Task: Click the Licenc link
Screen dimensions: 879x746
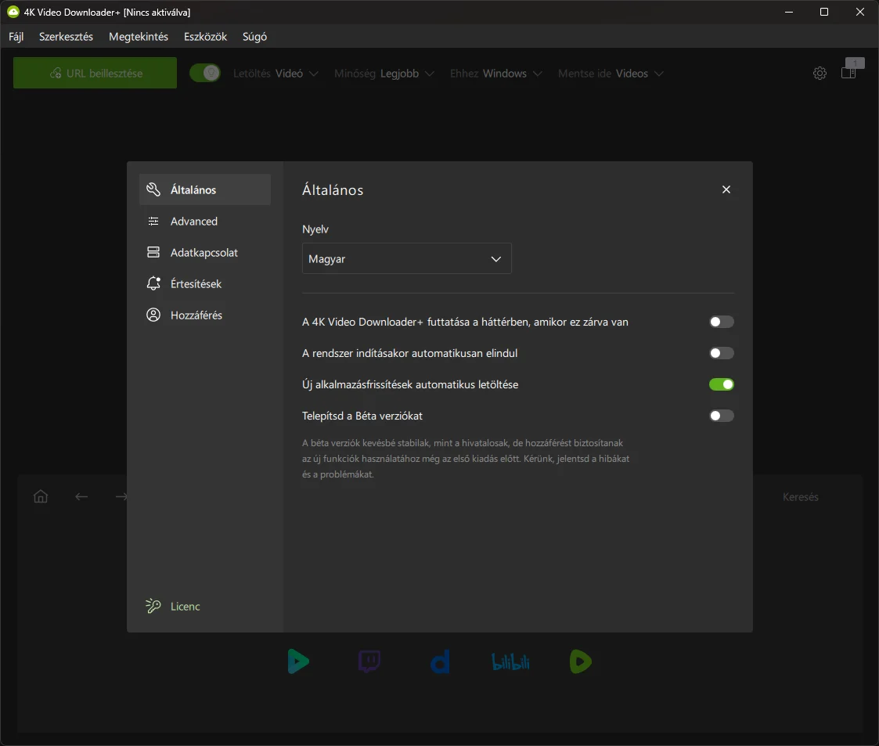Action: 185,606
